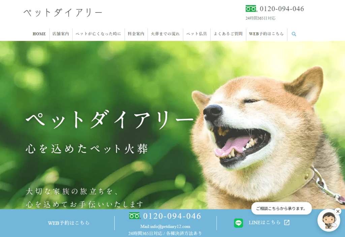Open 店舗案内 menu item
Viewport: 345px width, 237px height.
(x=61, y=34)
